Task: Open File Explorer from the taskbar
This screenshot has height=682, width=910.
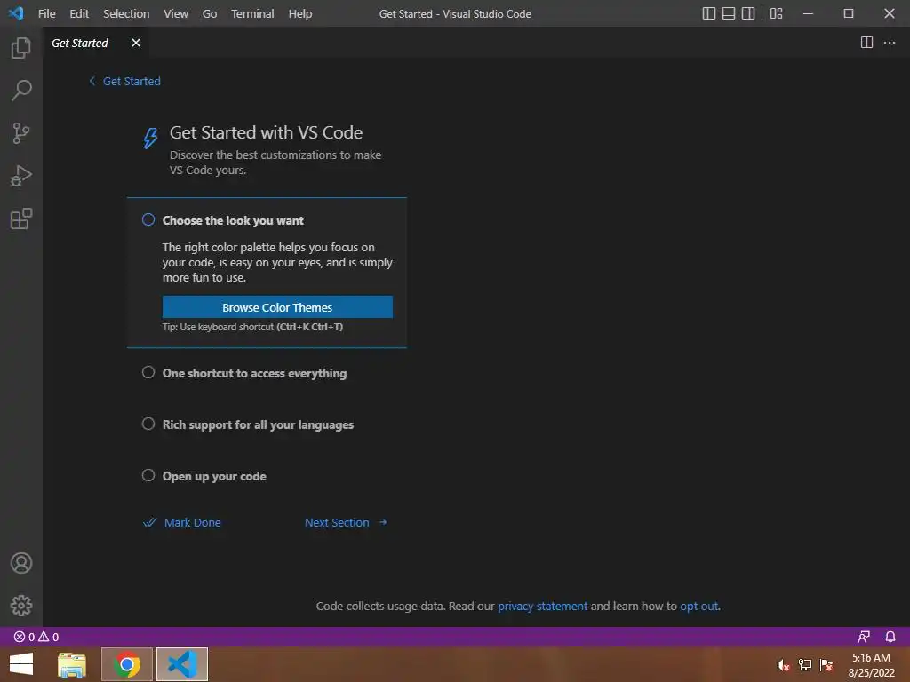Action: (72, 664)
